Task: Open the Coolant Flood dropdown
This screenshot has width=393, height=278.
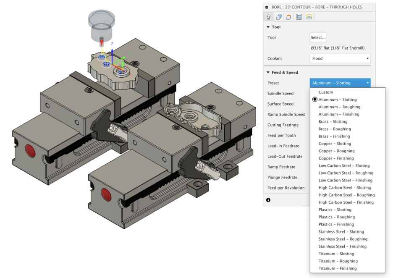Action: pyautogui.click(x=340, y=59)
